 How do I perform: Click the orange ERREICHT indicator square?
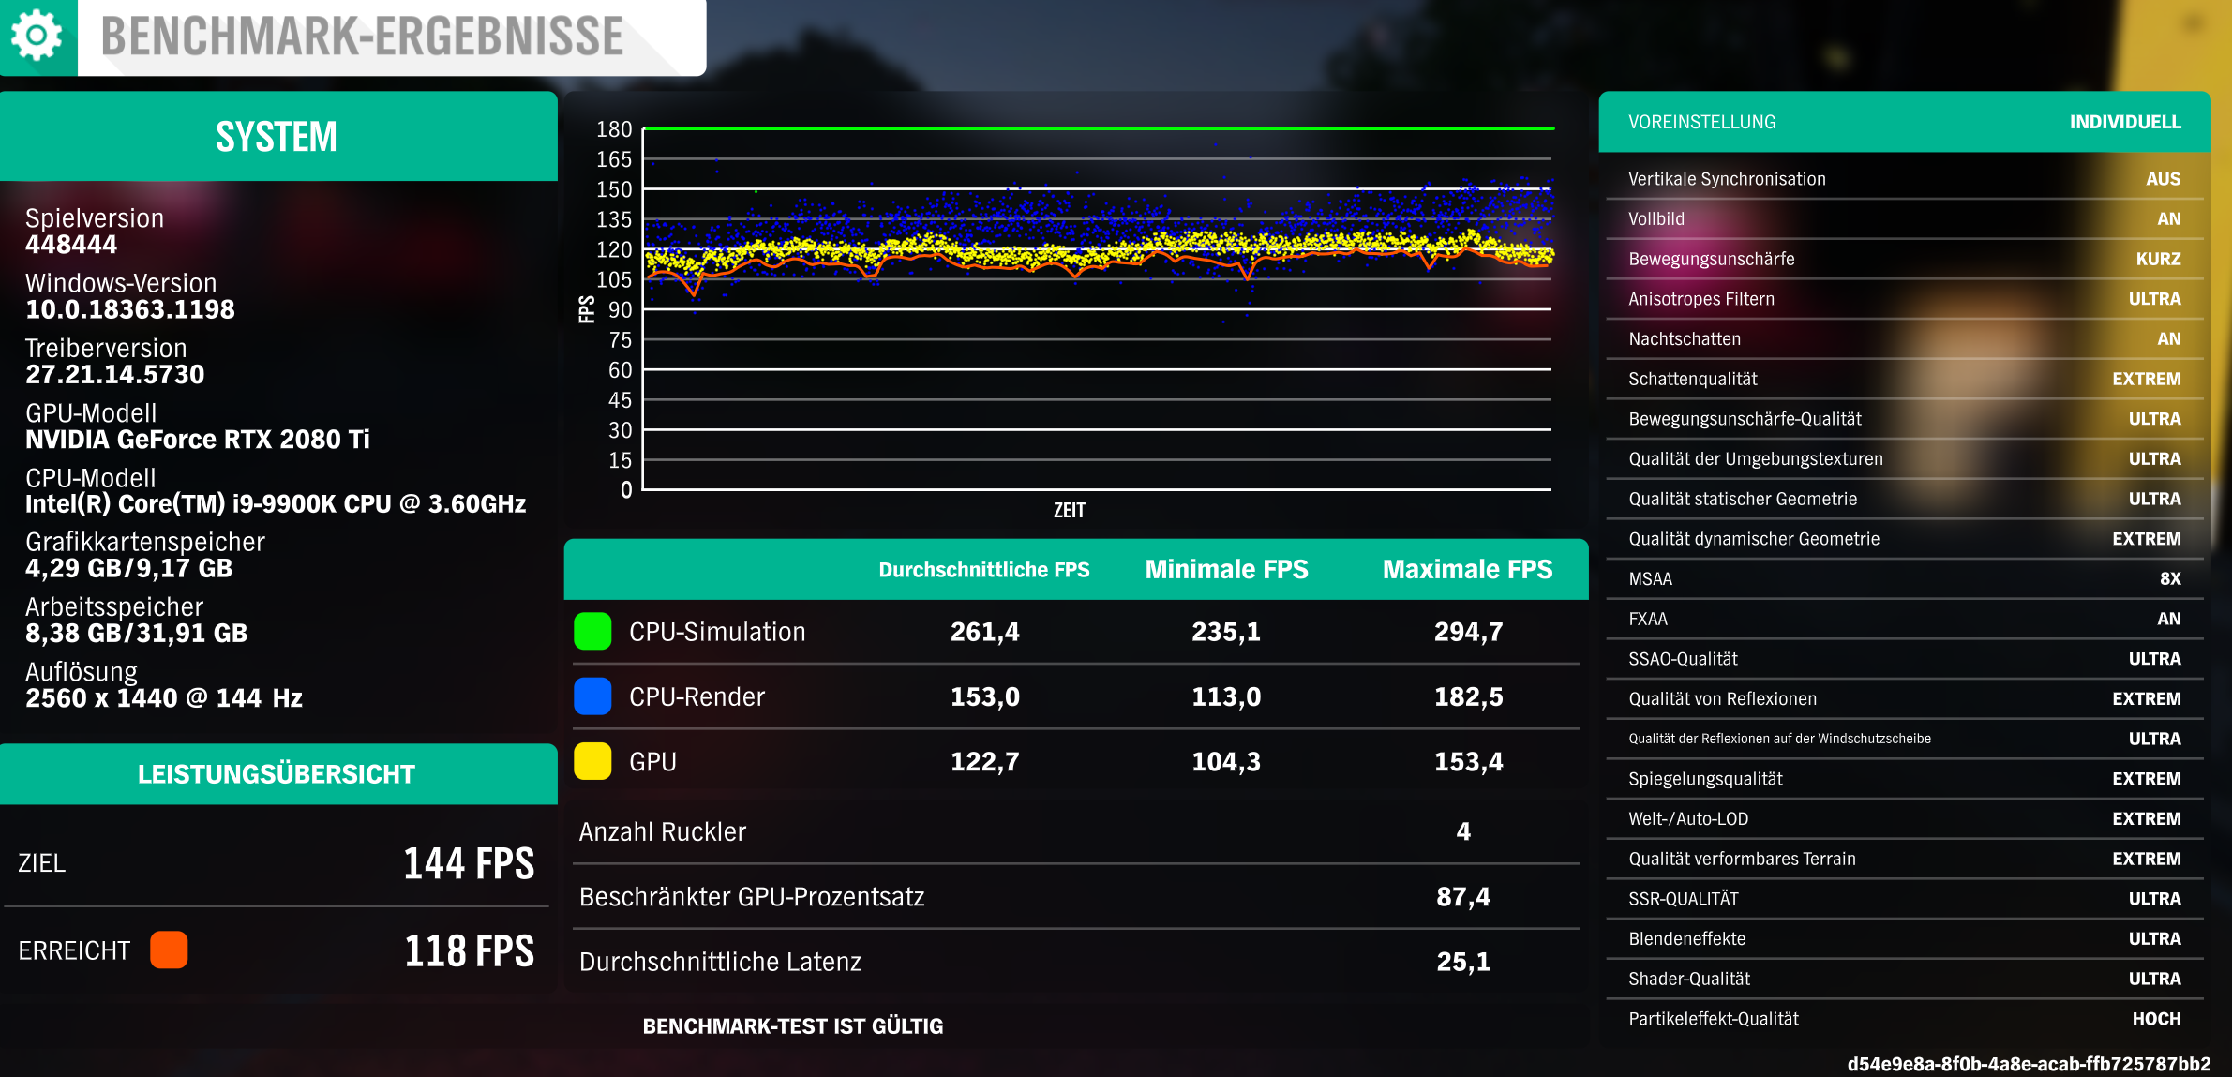point(169,950)
